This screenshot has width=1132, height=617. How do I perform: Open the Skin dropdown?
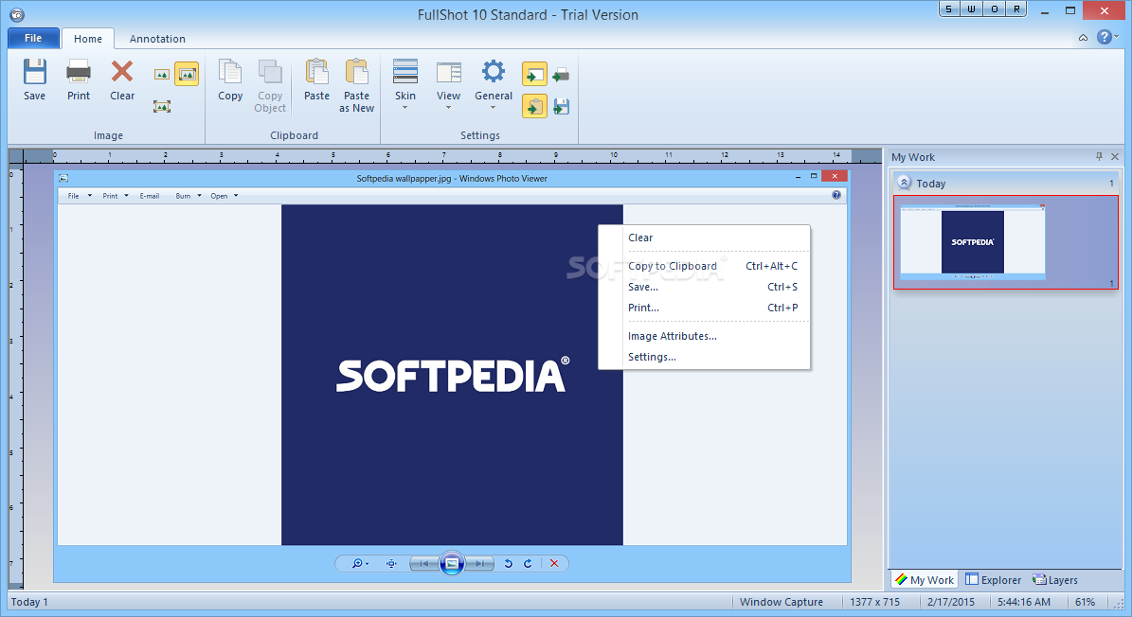(x=405, y=83)
